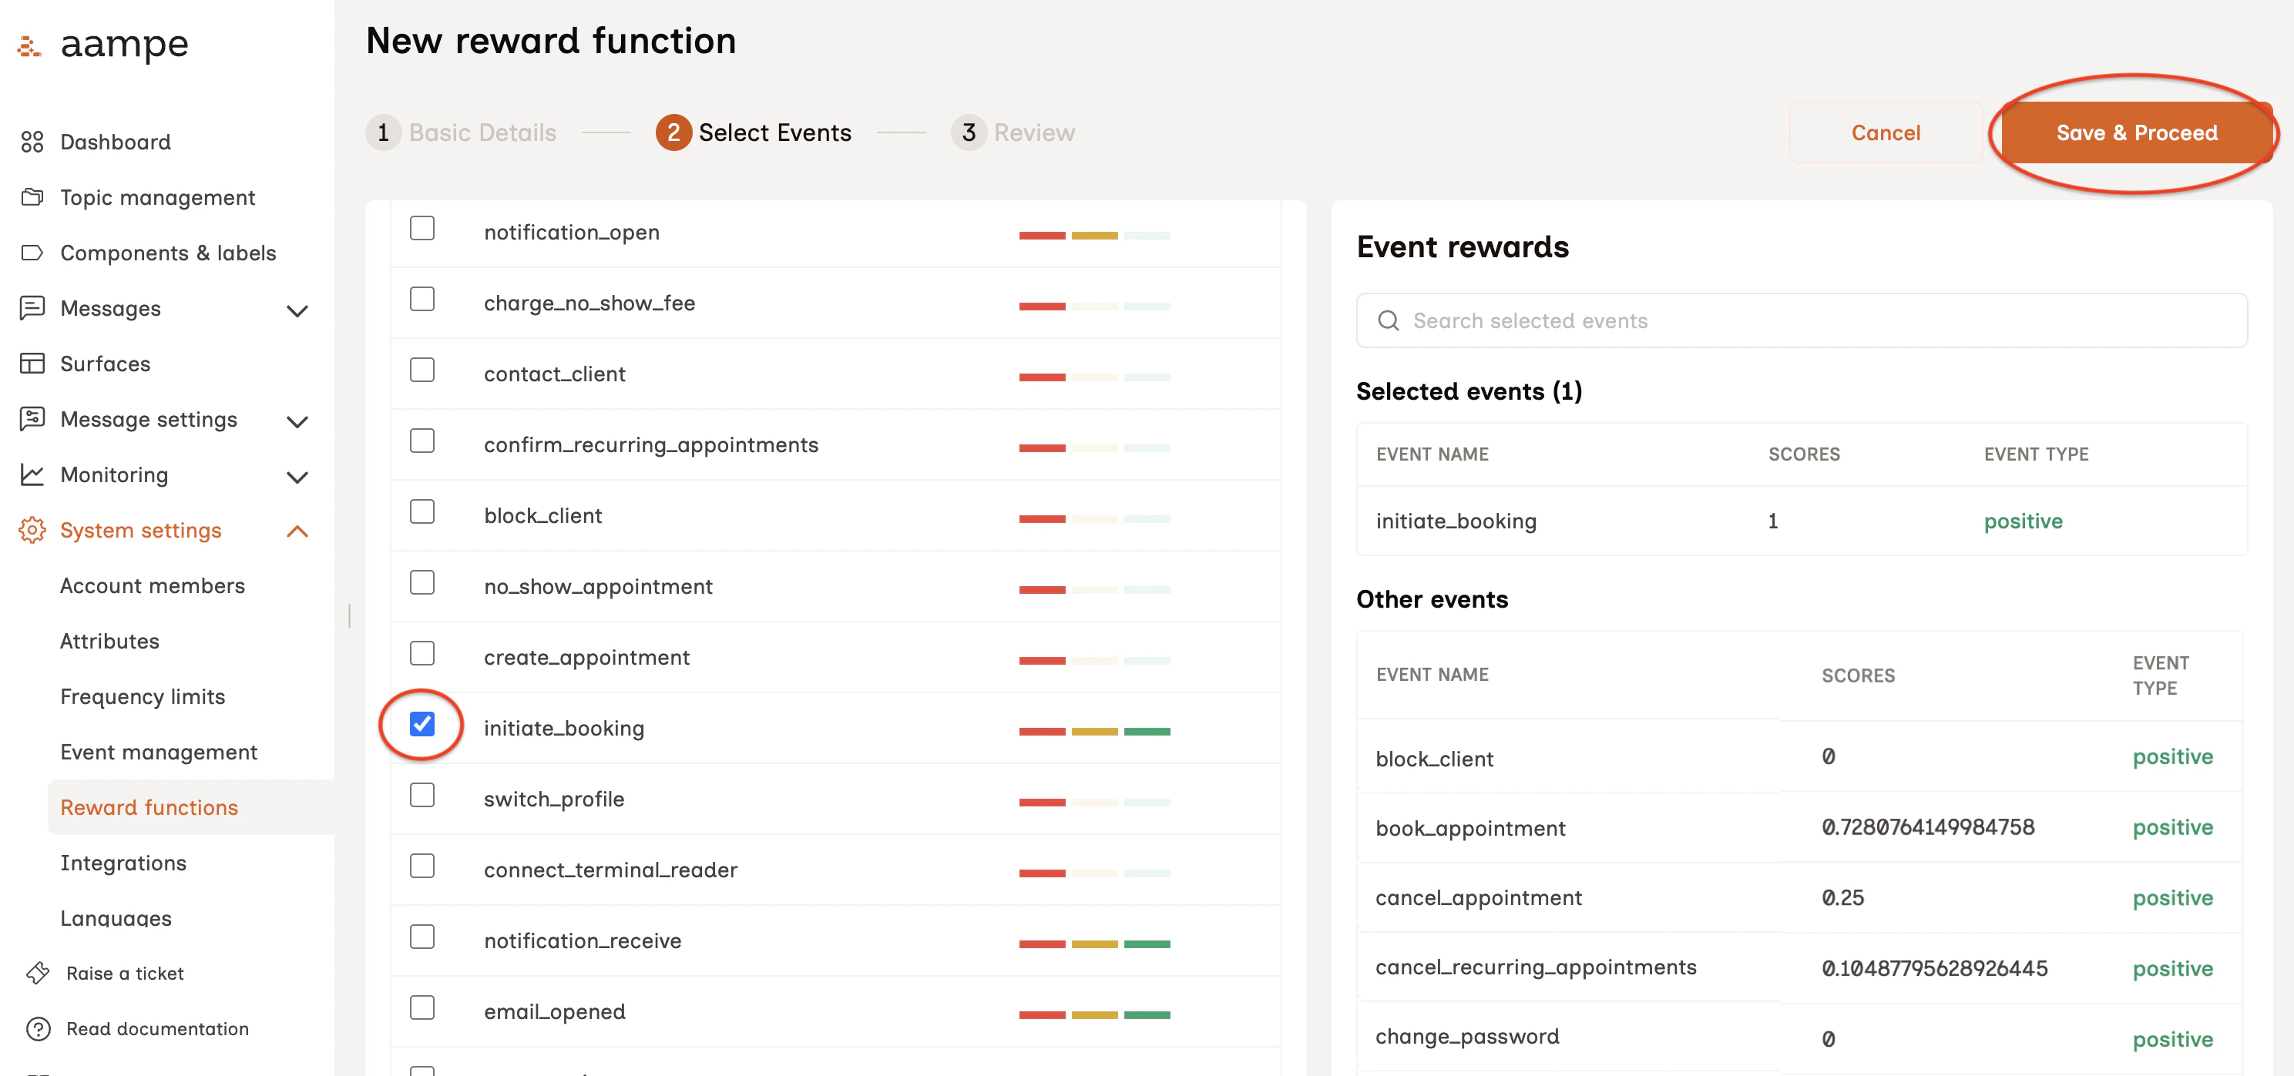Click the Dashboard grid icon
This screenshot has width=2294, height=1076.
(32, 142)
